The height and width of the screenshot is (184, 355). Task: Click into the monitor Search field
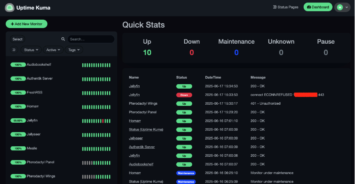pos(90,39)
